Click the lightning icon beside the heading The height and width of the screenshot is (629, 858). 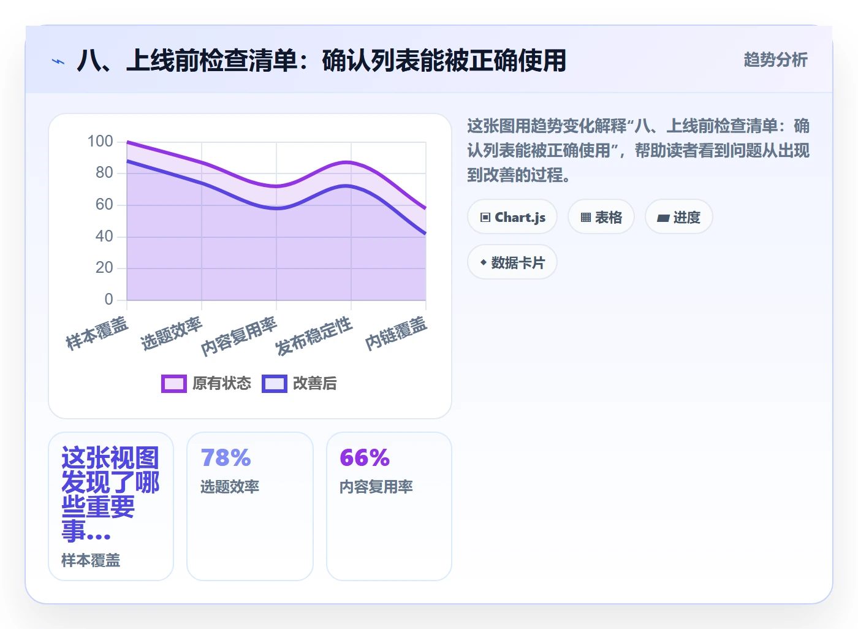click(58, 61)
